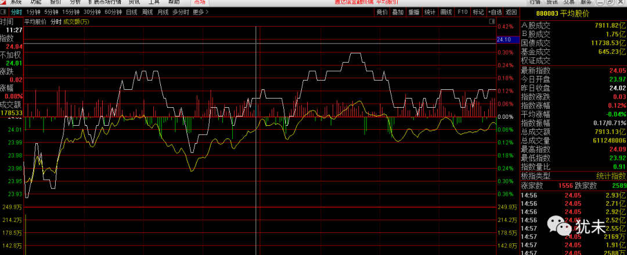Switch to the 5分钟 chart period

[51, 12]
